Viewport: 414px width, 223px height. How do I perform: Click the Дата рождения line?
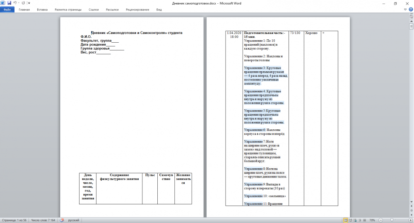(98, 44)
